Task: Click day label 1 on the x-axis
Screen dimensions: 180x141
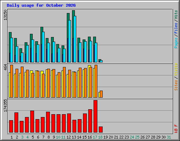Action: [x=12, y=137]
